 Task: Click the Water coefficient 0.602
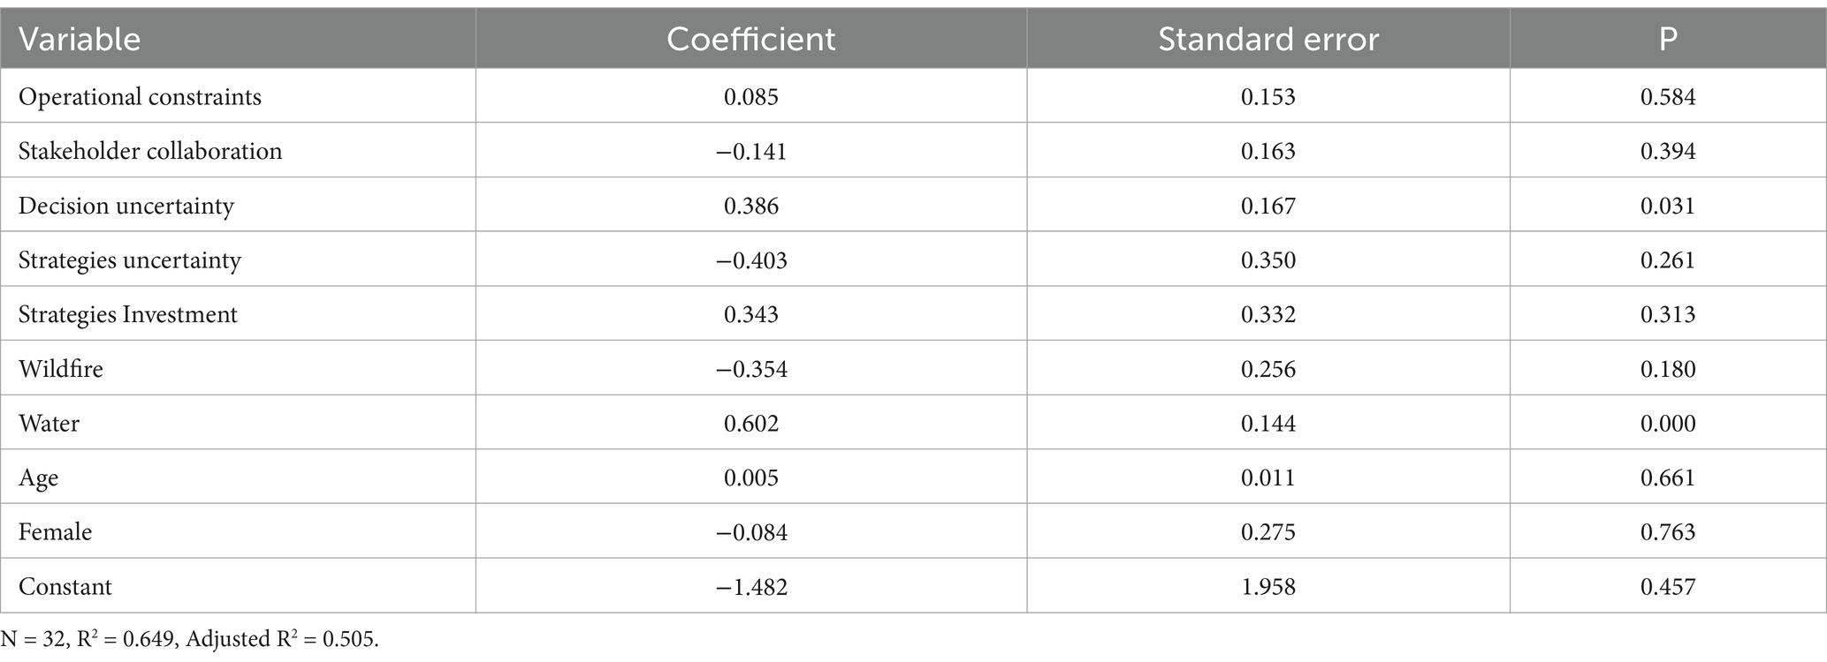tap(751, 424)
